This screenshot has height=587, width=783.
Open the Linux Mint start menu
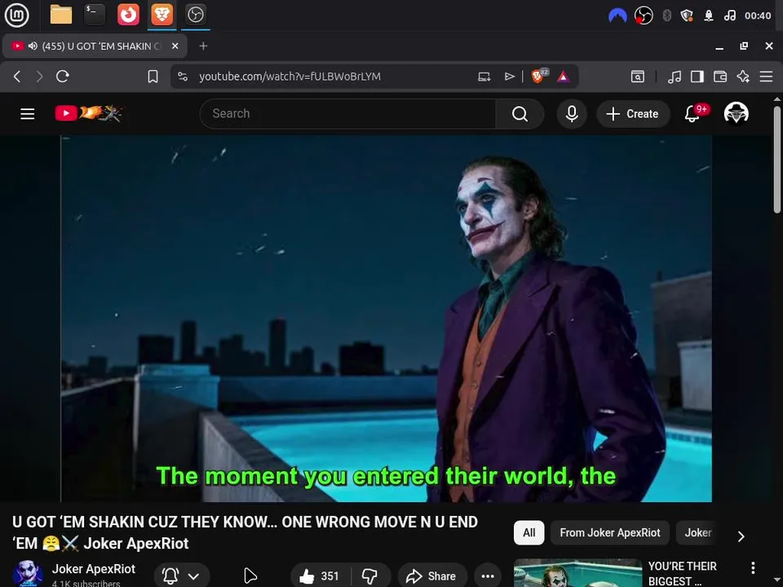tap(16, 15)
